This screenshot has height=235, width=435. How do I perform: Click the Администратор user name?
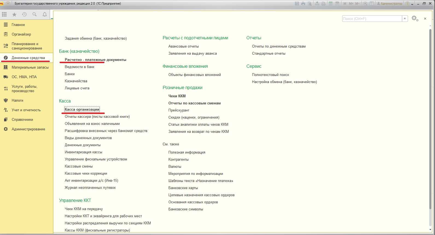coord(392,4)
